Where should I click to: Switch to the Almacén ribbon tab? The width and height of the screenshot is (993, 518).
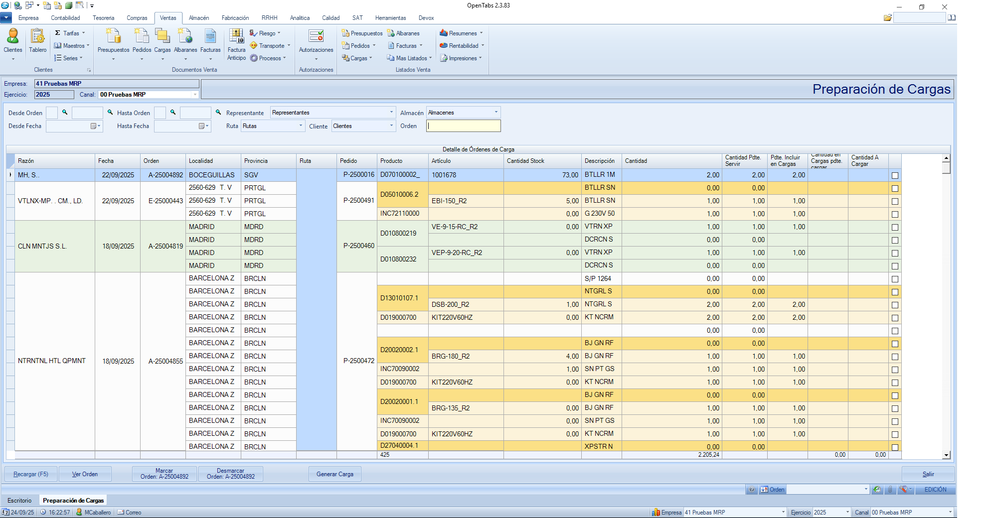click(x=199, y=18)
